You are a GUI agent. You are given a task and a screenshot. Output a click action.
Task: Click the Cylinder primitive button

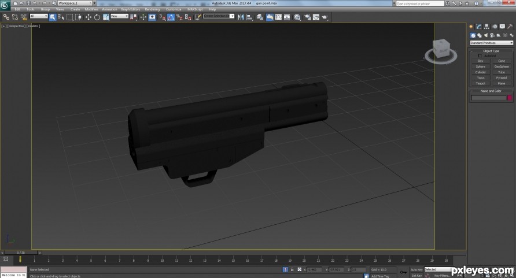(x=481, y=72)
